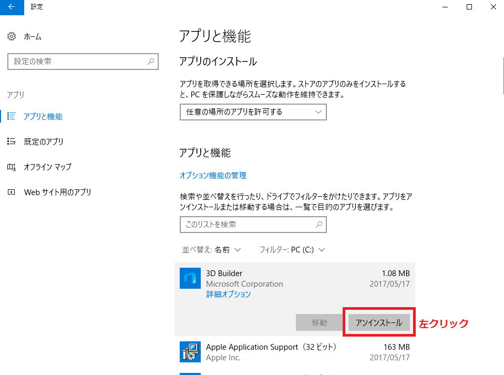Screen dimensions: 504x375
Task: Expand the フィルター: PC (C:) dropdown
Action: (x=292, y=250)
